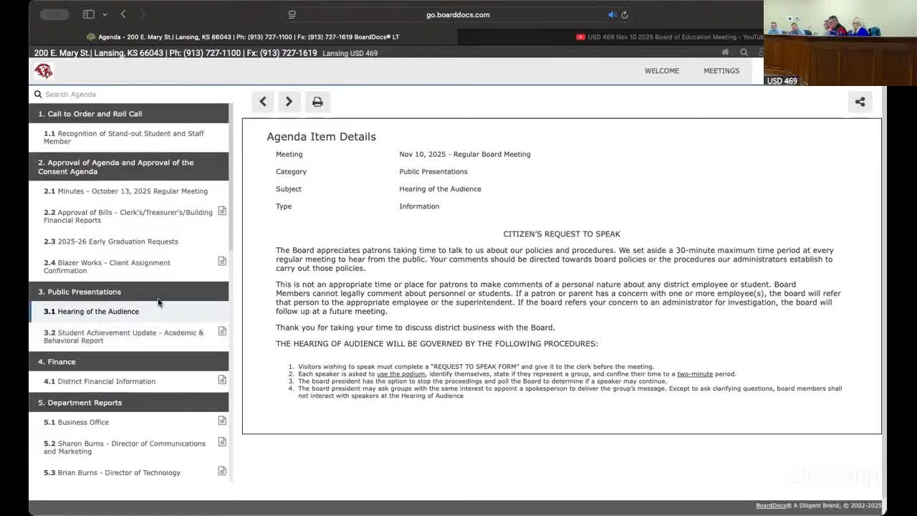The image size is (917, 516).
Task: Share the agenda item using the share icon
Action: click(x=860, y=102)
